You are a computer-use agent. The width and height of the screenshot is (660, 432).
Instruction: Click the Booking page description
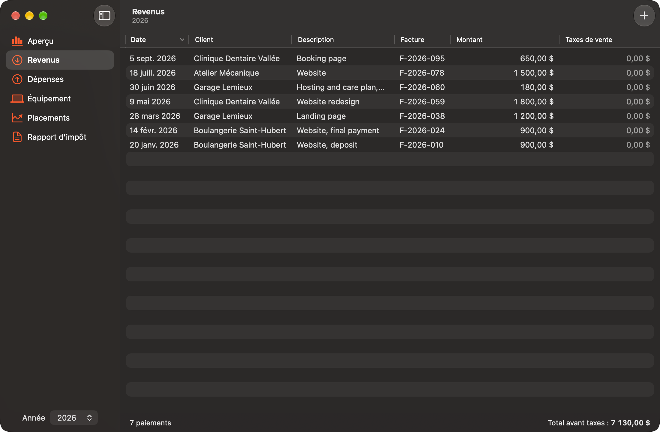[x=321, y=58]
